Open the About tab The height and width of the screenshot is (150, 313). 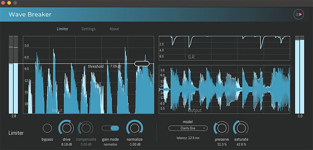click(114, 29)
